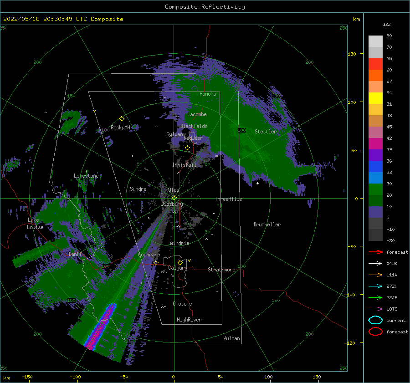The height and width of the screenshot is (383, 410).
Task: Click the Ponoka city label
Action: point(208,94)
